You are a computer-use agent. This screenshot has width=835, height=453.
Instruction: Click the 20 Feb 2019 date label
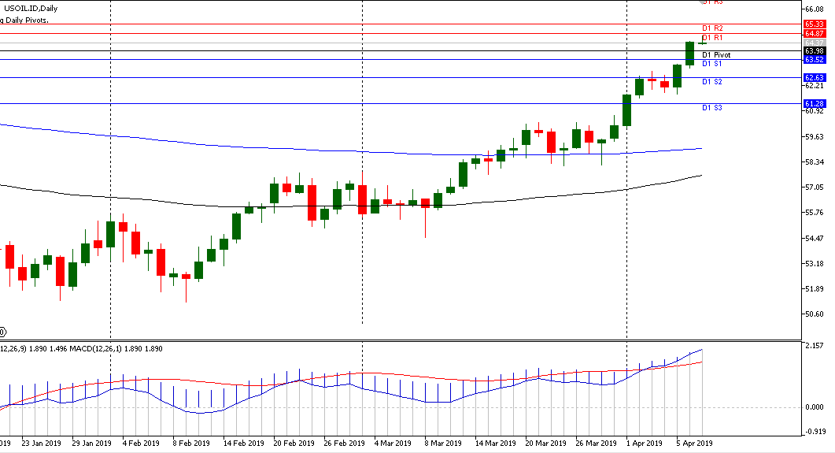[294, 443]
